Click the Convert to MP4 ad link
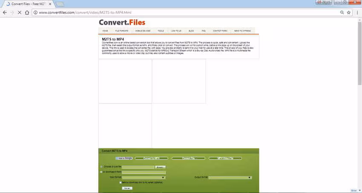The image size is (362, 193). click(151, 158)
